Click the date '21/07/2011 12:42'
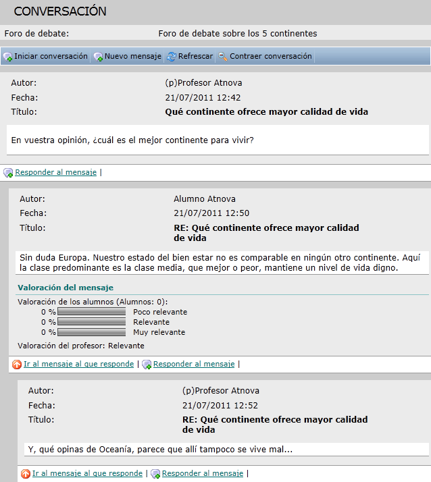The image size is (431, 482). (x=203, y=98)
